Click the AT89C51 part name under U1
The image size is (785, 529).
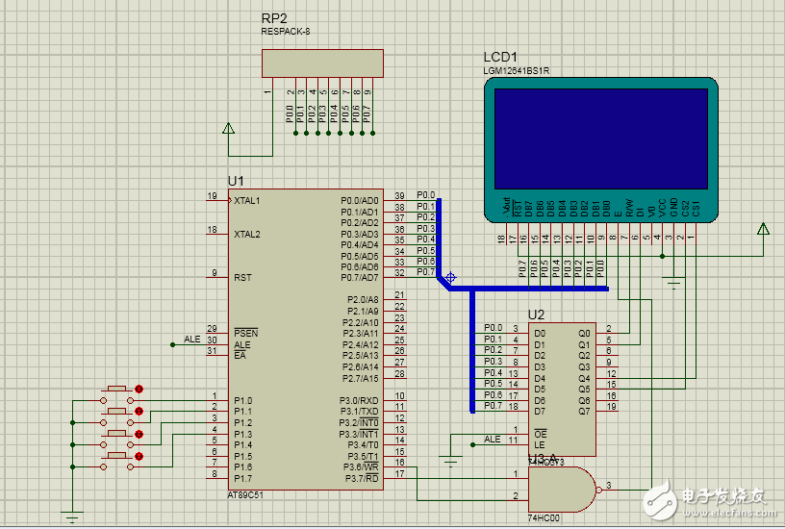pyautogui.click(x=245, y=495)
